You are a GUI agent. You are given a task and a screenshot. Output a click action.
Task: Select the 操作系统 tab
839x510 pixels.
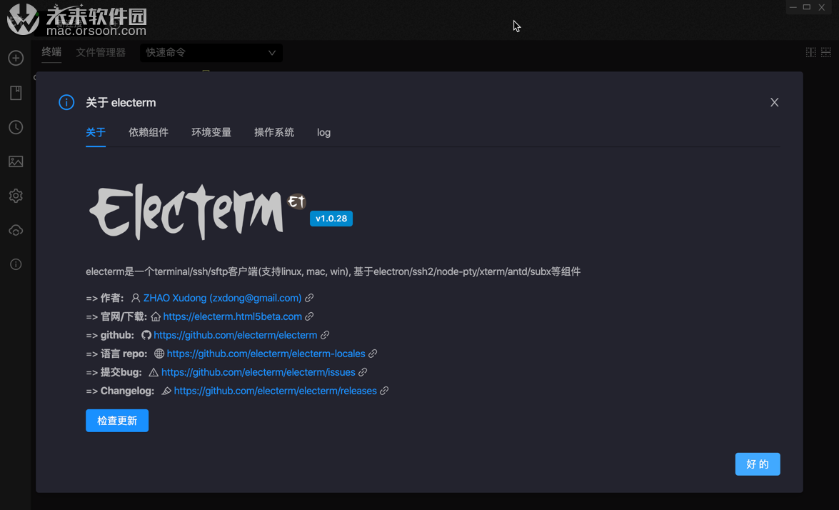click(x=274, y=132)
